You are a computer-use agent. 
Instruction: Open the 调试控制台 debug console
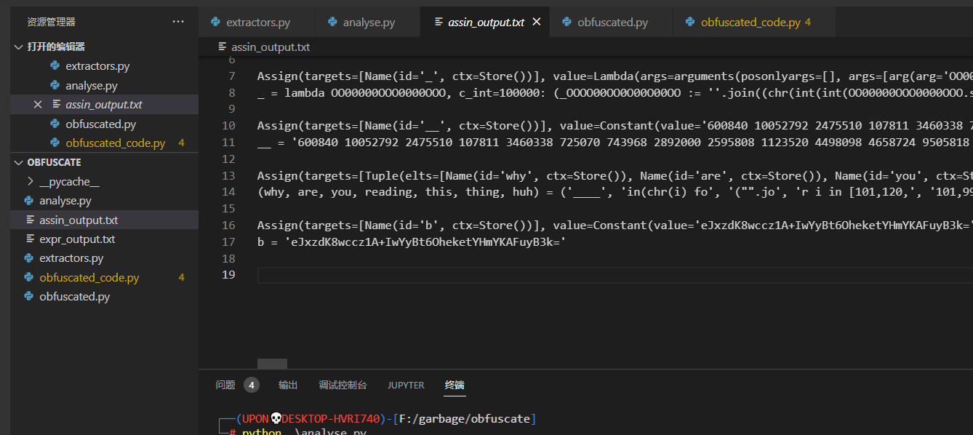(343, 385)
